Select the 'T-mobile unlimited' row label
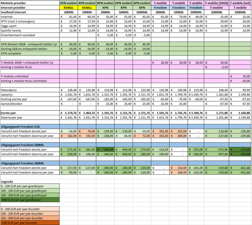 coord(30,76)
